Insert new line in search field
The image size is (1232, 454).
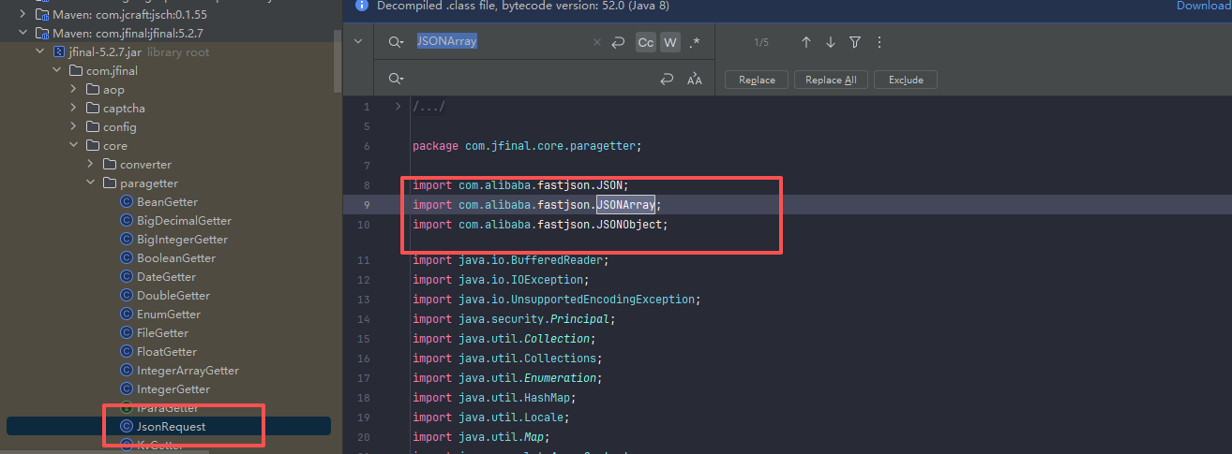[x=618, y=42]
